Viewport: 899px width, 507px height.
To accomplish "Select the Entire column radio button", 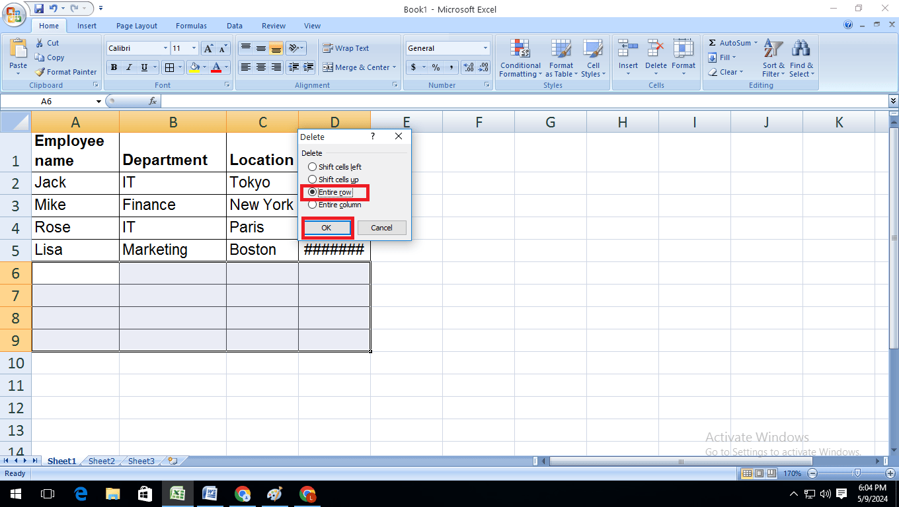I will pos(311,205).
